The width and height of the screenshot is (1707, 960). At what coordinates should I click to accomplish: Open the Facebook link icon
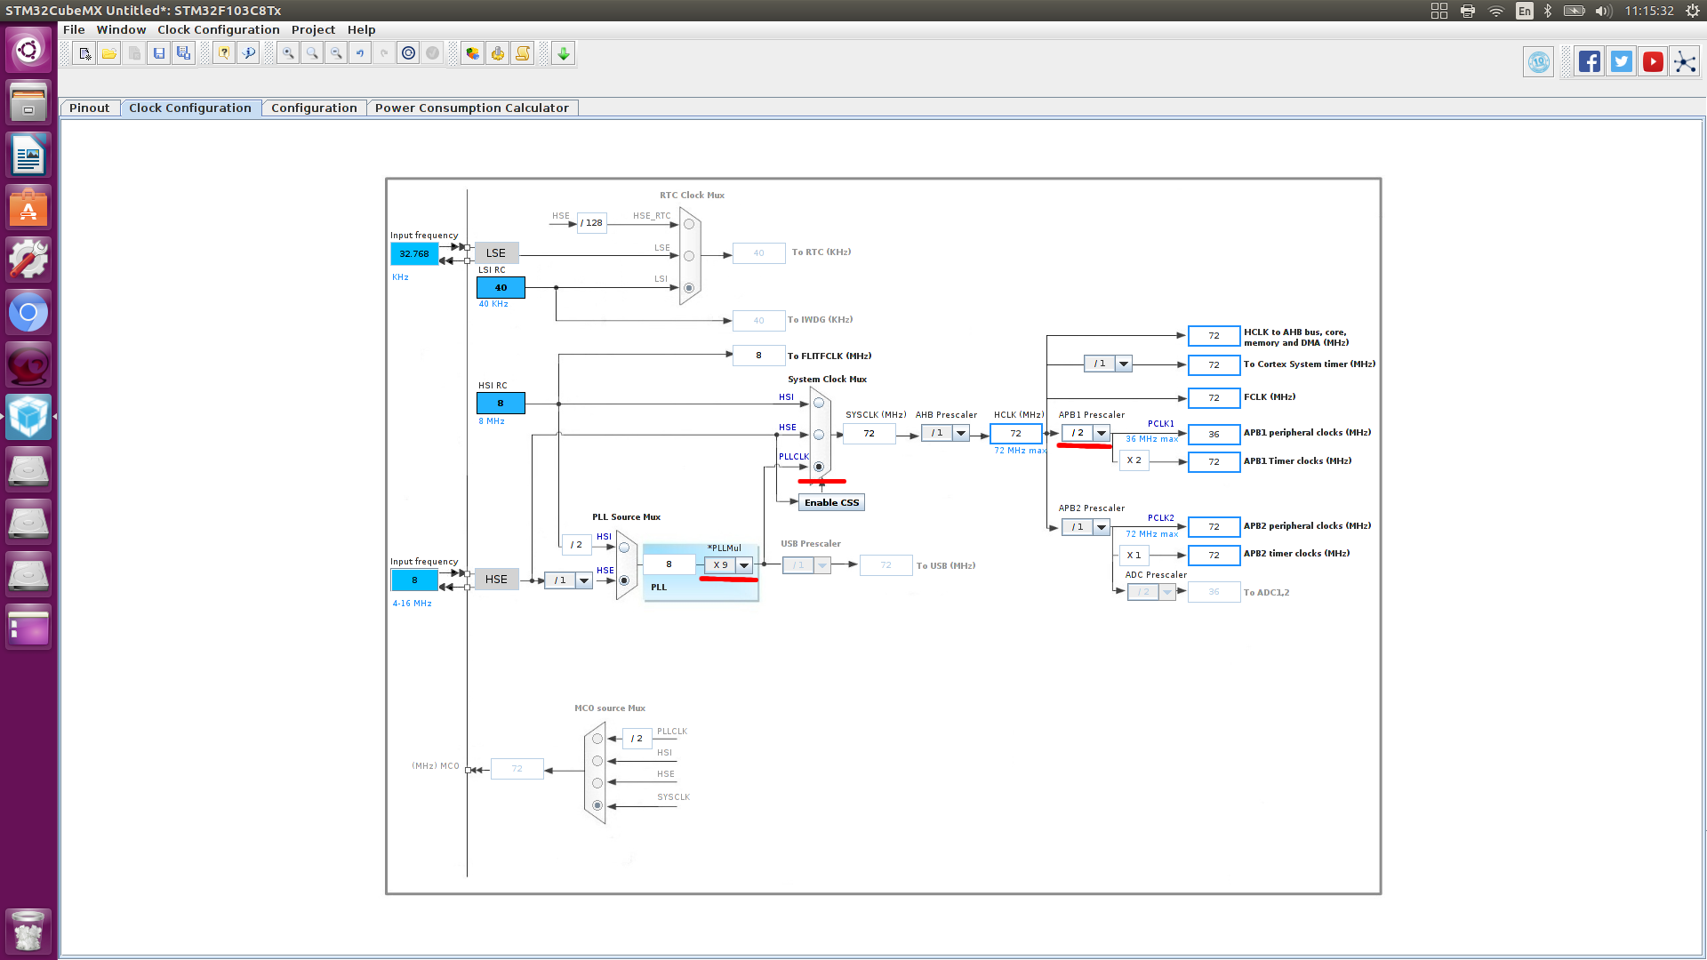tap(1590, 62)
